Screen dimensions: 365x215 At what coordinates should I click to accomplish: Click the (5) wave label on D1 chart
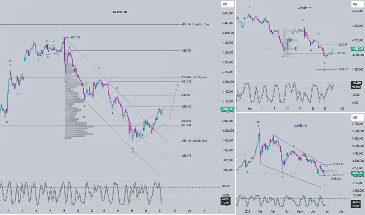(x=258, y=122)
